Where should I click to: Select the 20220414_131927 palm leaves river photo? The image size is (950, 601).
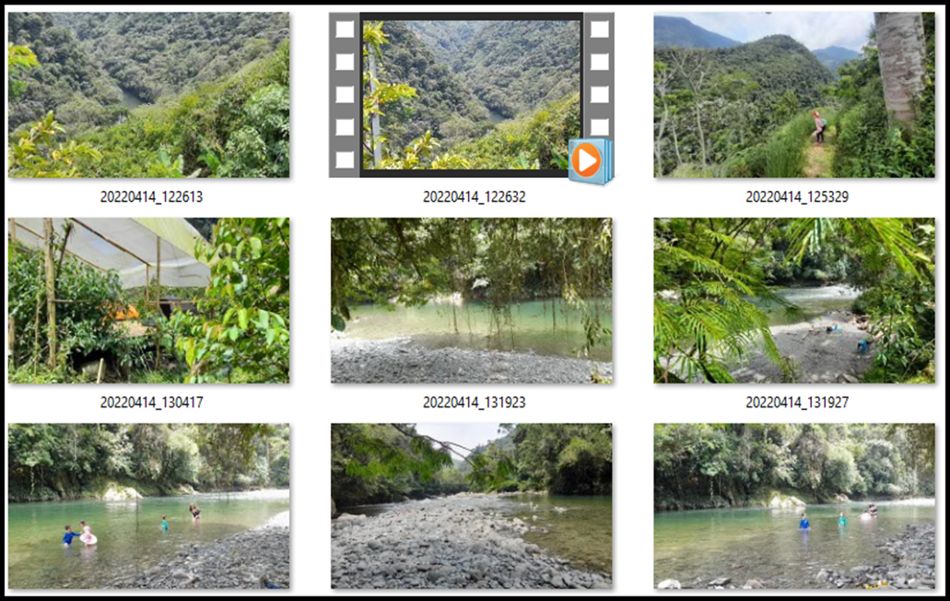pyautogui.click(x=793, y=300)
